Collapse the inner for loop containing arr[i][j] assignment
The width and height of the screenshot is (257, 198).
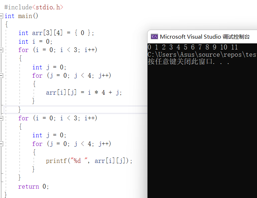coord(1,76)
